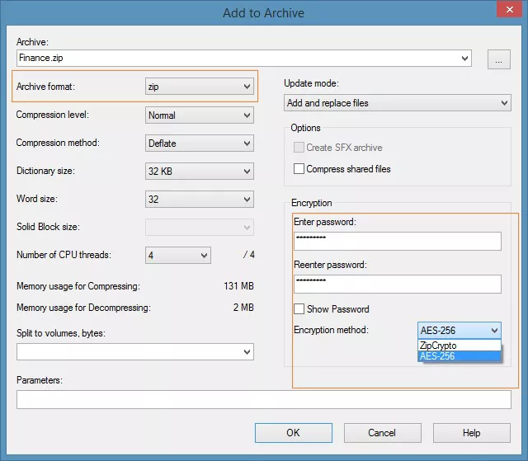
Task: Open the Archive format dropdown
Action: pos(200,86)
